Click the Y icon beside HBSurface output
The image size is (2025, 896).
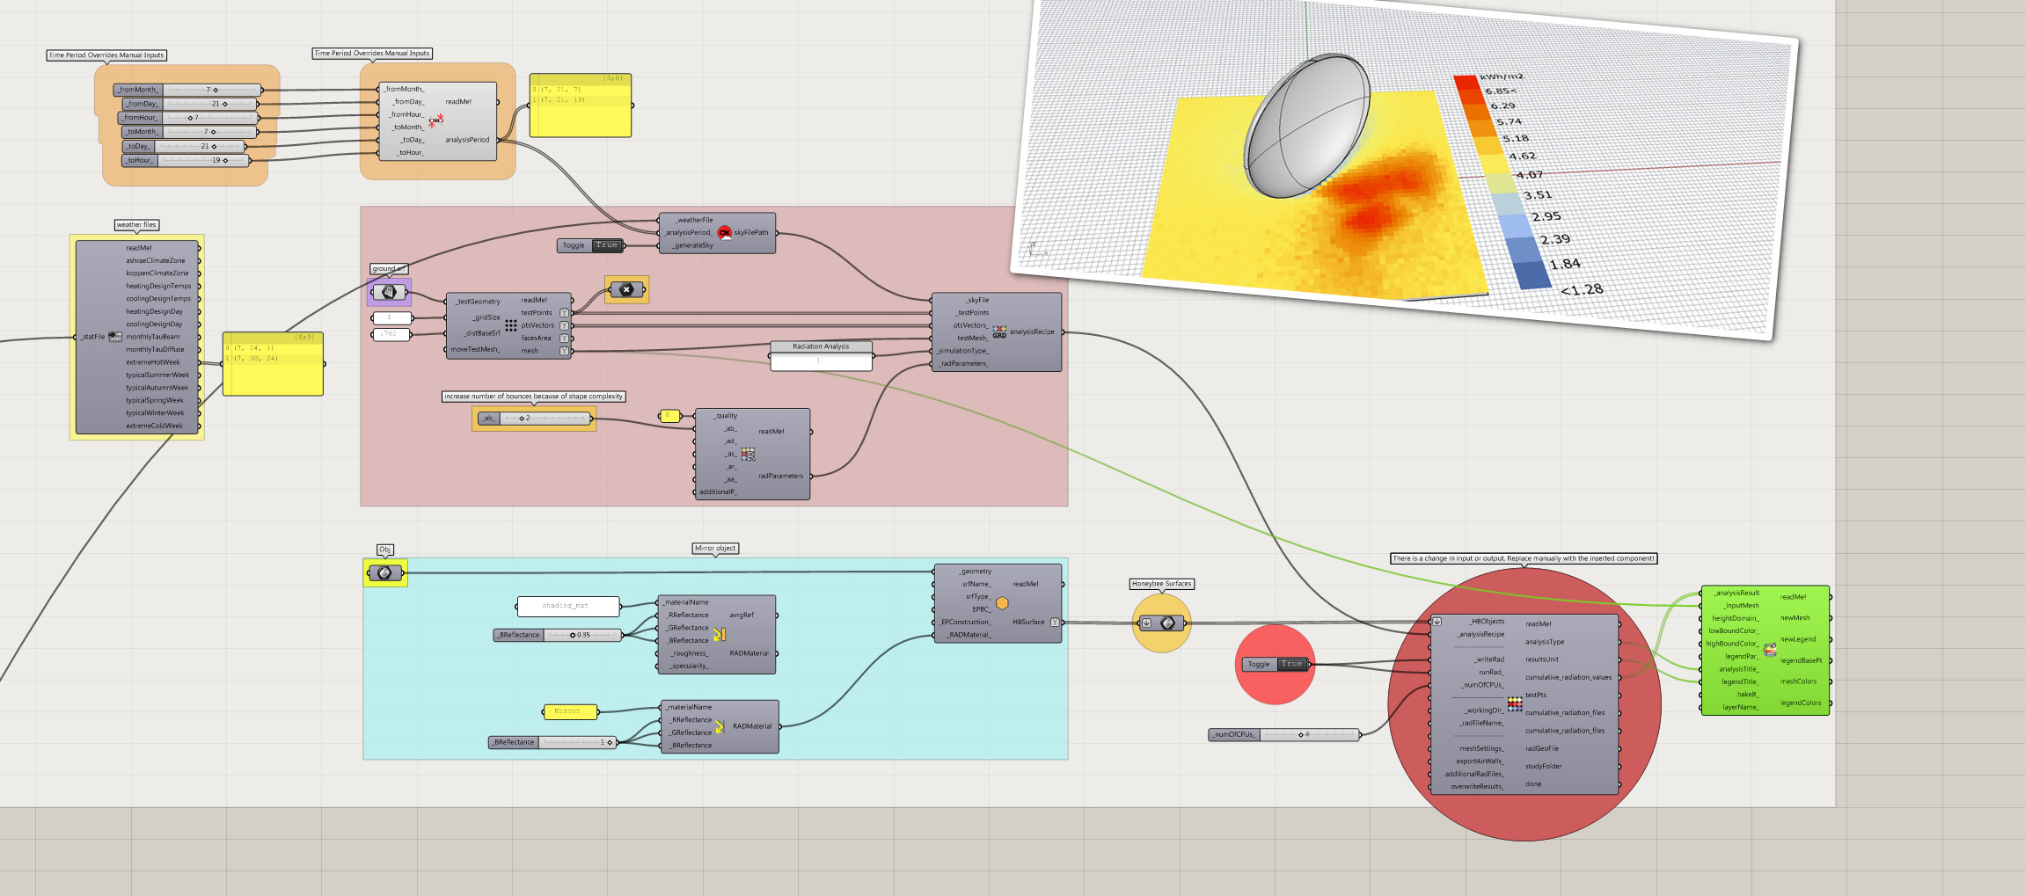tap(1055, 623)
